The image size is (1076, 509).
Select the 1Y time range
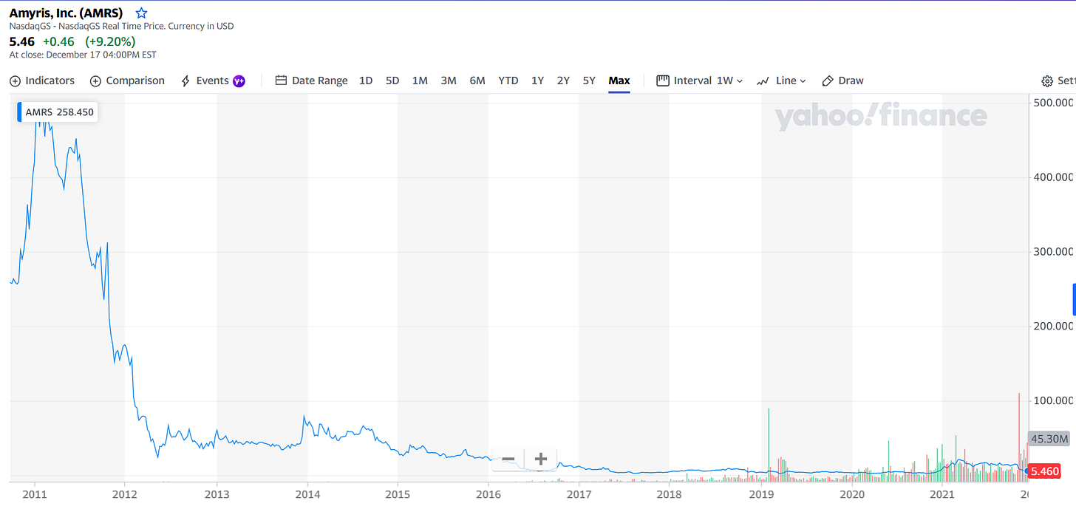(537, 81)
